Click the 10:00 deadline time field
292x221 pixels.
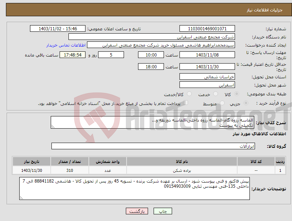151,55
